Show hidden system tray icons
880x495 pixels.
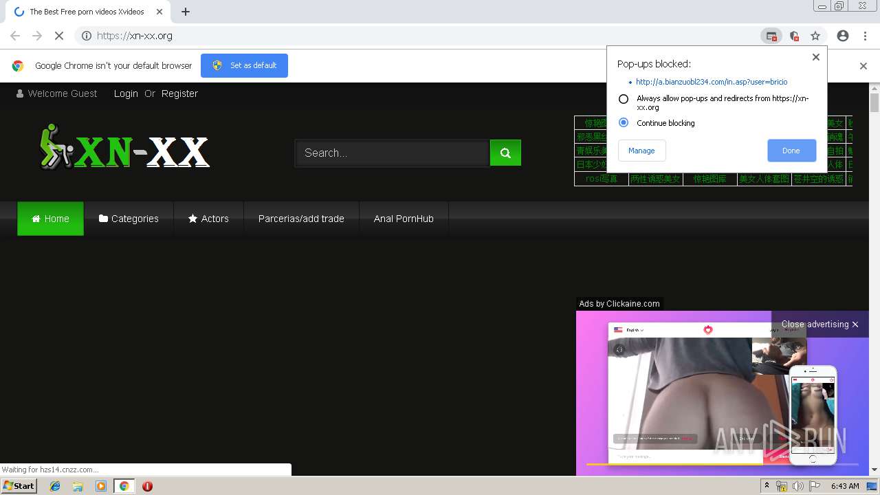tap(767, 486)
